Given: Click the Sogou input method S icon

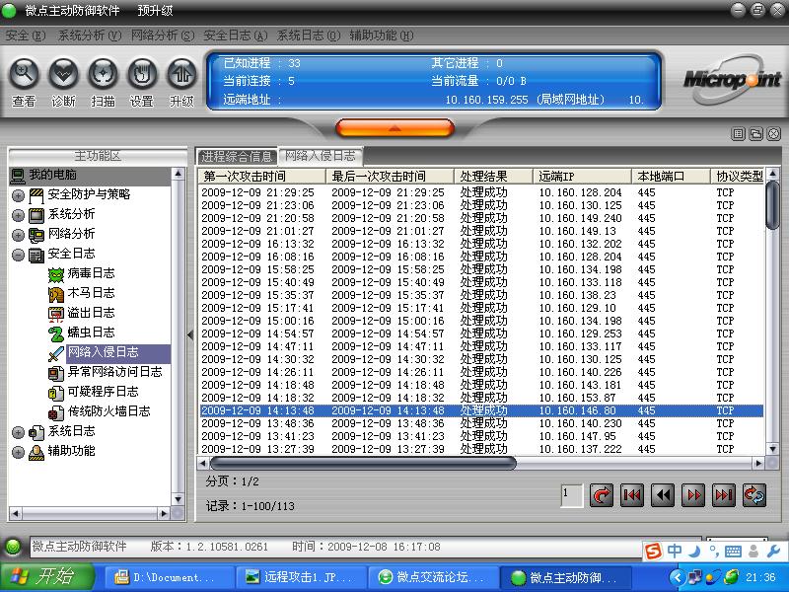Looking at the screenshot, I should pos(653,552).
